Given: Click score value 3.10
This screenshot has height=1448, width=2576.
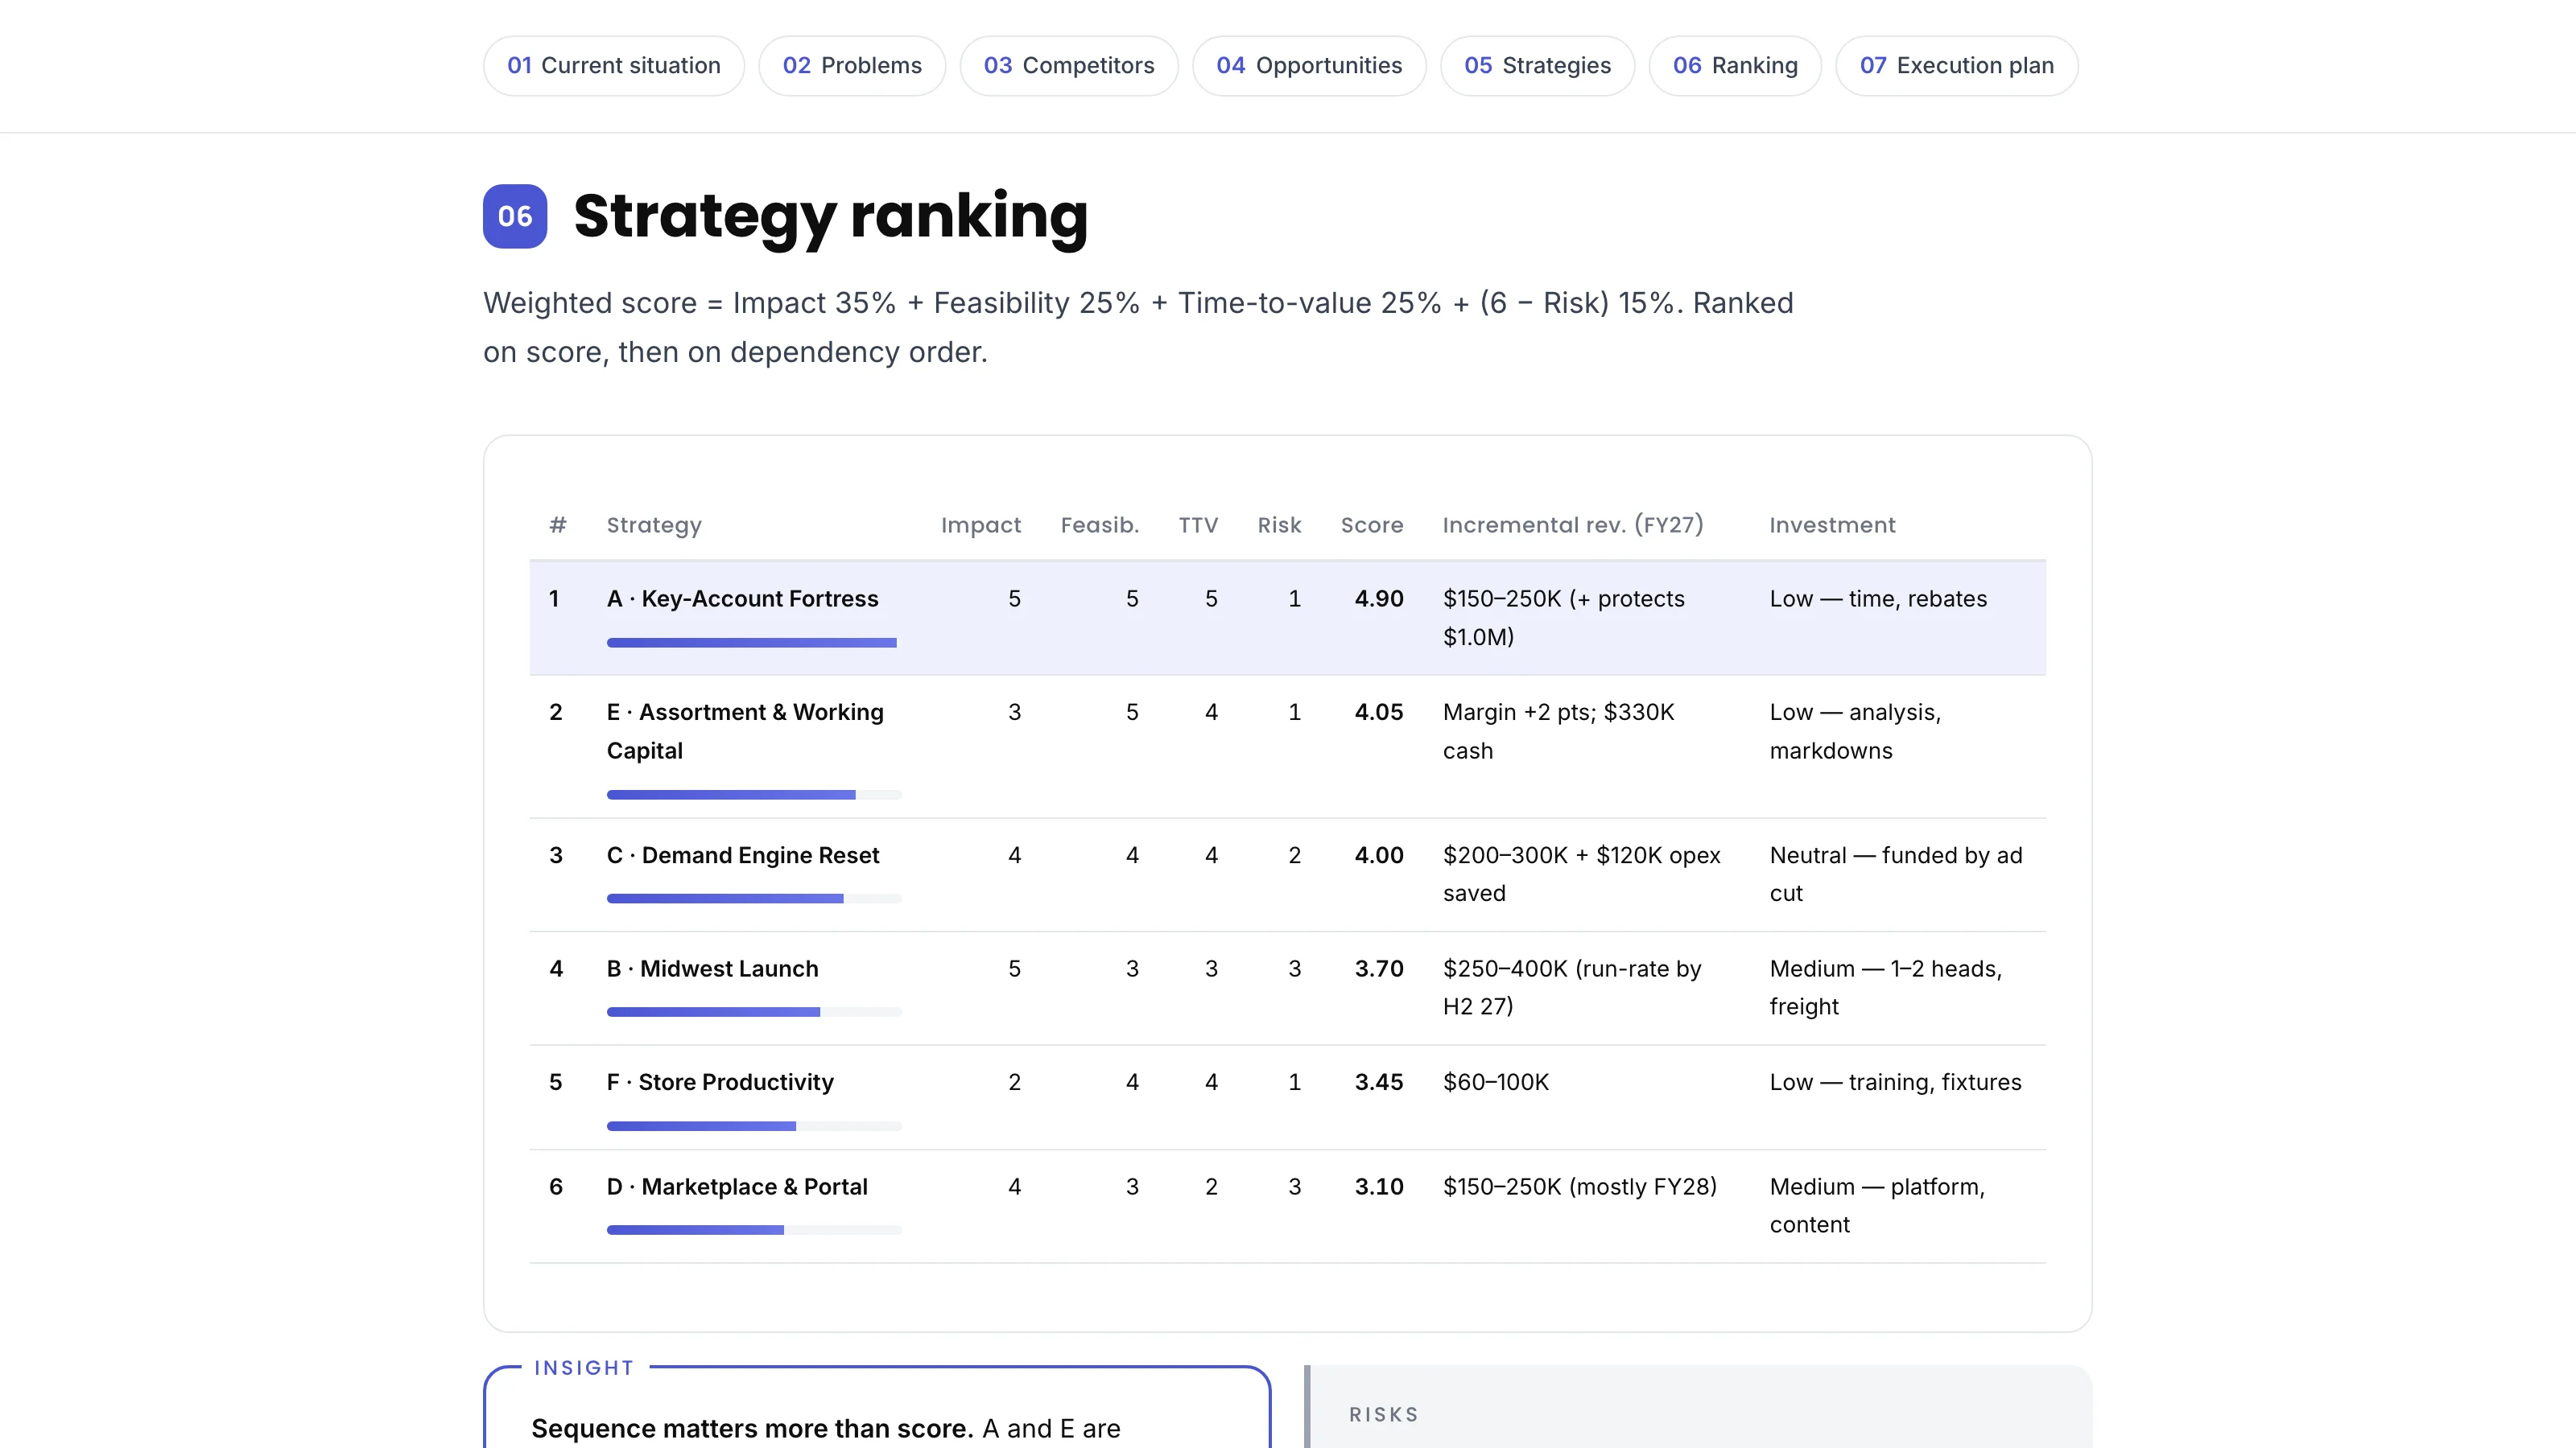Looking at the screenshot, I should [x=1379, y=1187].
